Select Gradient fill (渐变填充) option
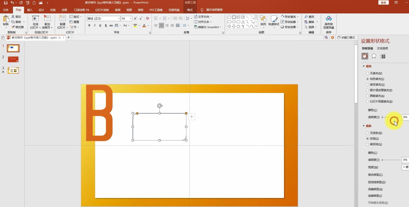Image resolution: width=409 pixels, height=207 pixels. pyautogui.click(x=368, y=85)
